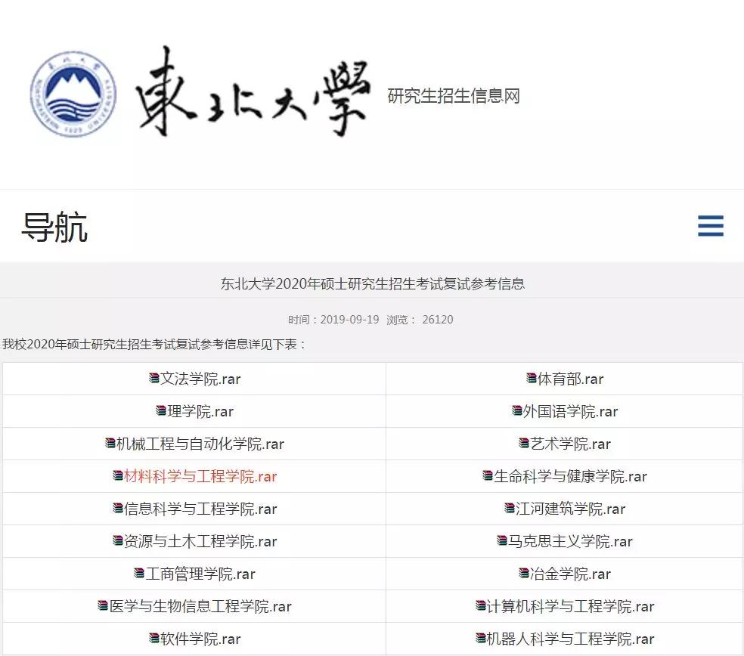
Task: Click the archive icon beside 文法学院.rar
Action: pyautogui.click(x=153, y=378)
